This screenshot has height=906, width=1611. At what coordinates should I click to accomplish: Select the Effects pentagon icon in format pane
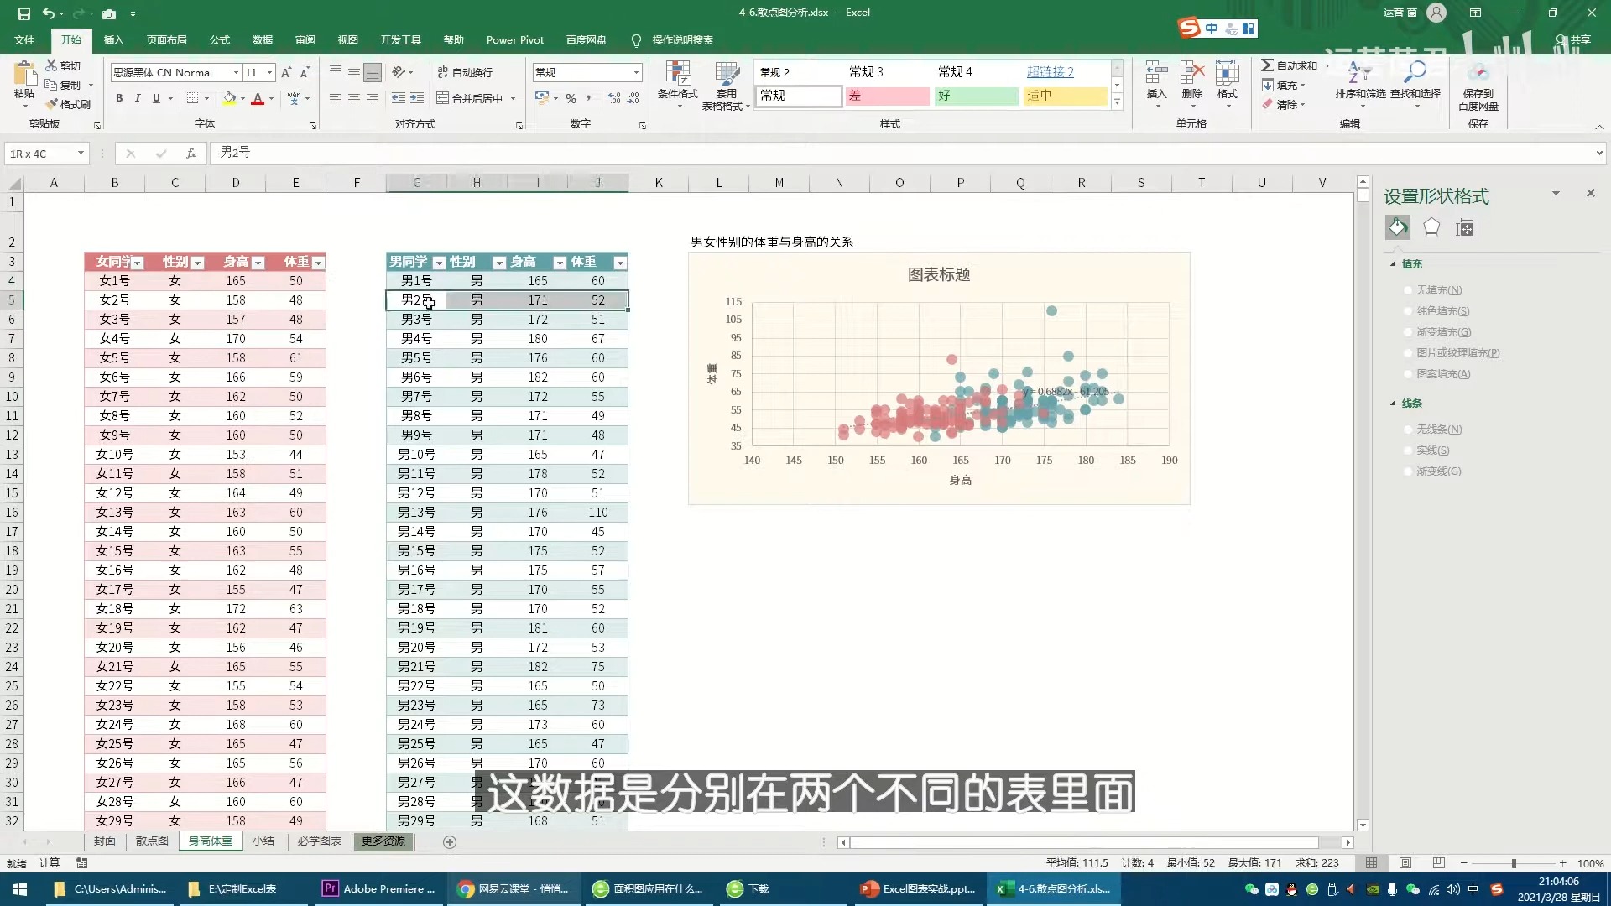(x=1431, y=227)
